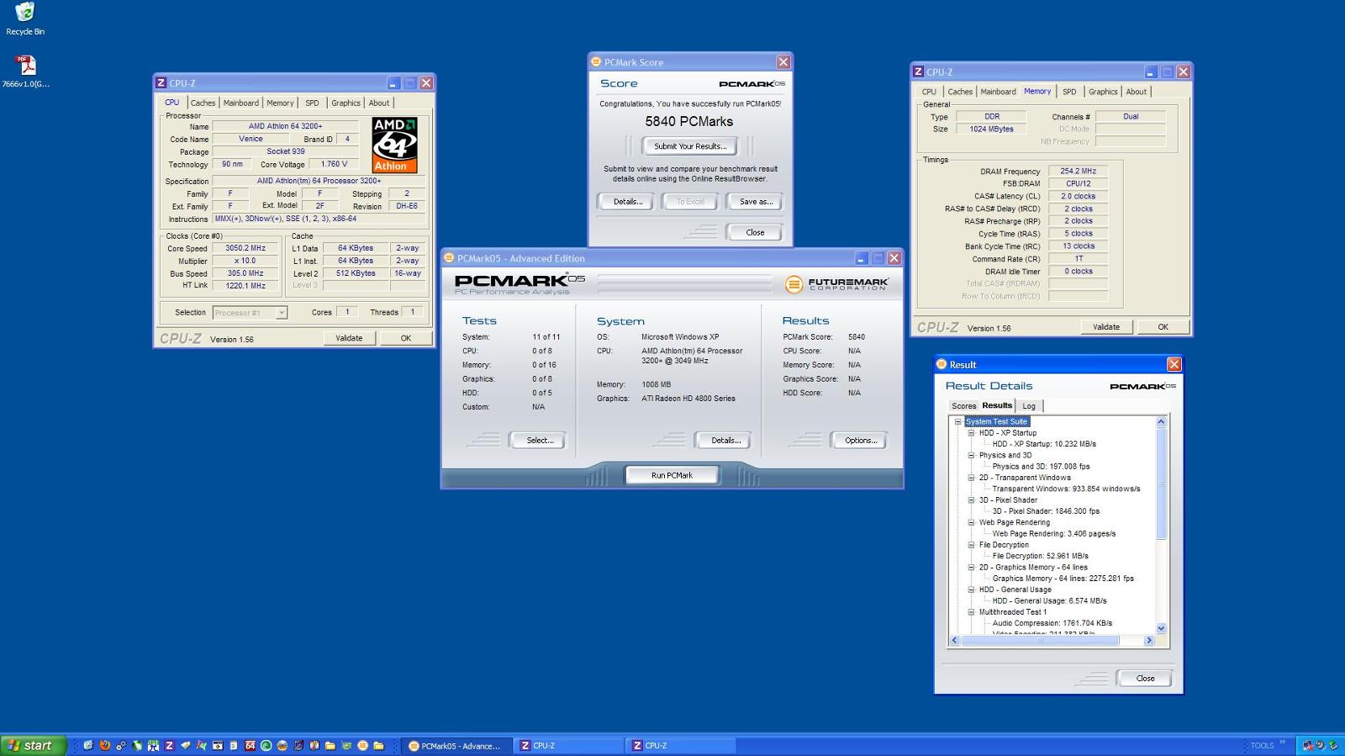
Task: Click the HT Link value 1220.1 MHz
Action: pyautogui.click(x=245, y=286)
